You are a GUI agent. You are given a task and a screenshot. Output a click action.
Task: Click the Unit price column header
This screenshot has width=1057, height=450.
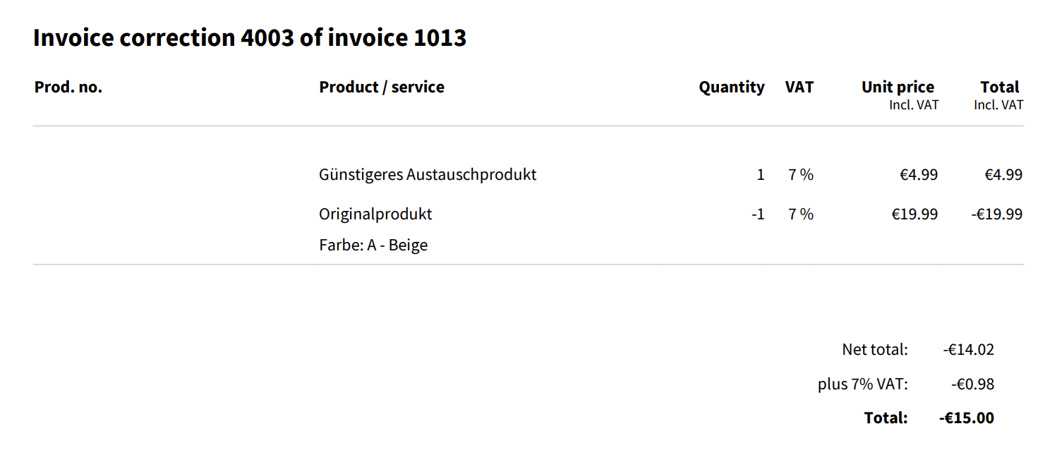point(898,87)
